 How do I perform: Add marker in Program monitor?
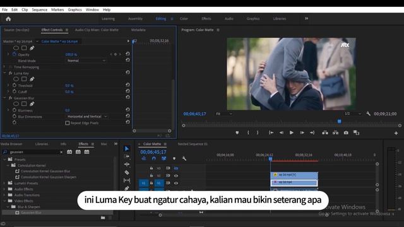coord(237,132)
